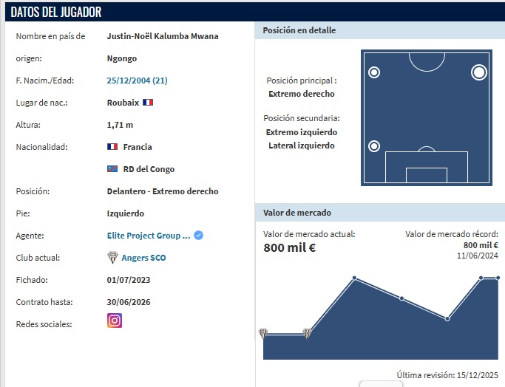Click the Posición en detalle section header
The width and height of the screenshot is (505, 387).
pyautogui.click(x=299, y=30)
